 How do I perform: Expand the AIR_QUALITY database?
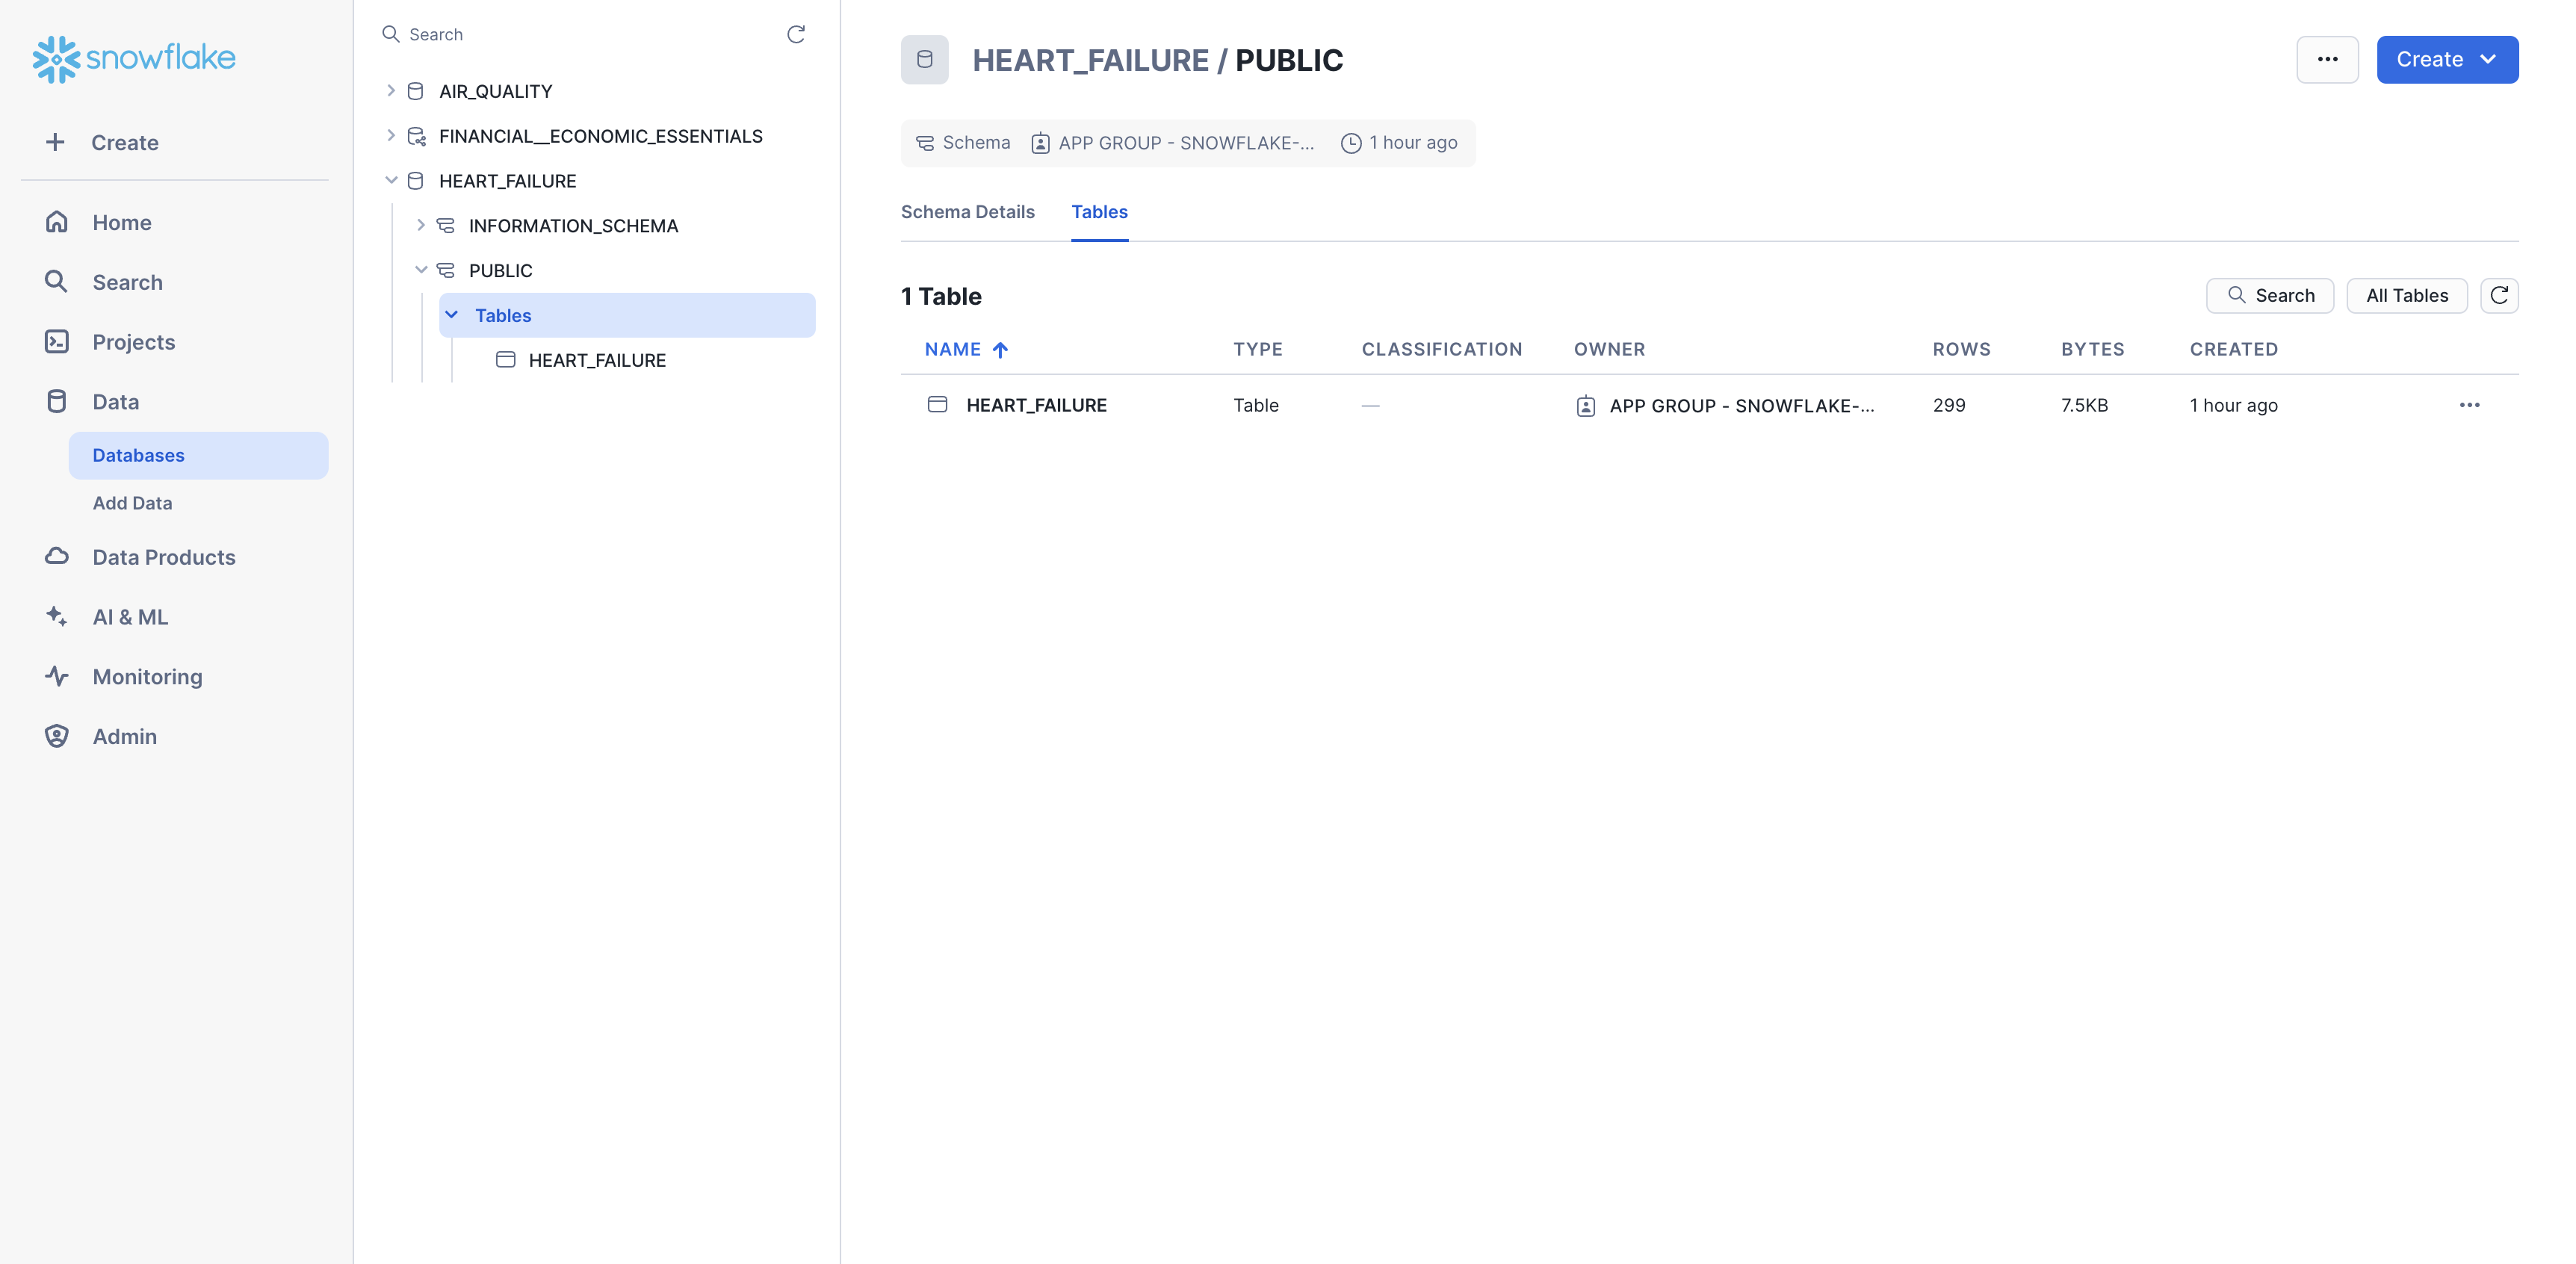(x=391, y=91)
